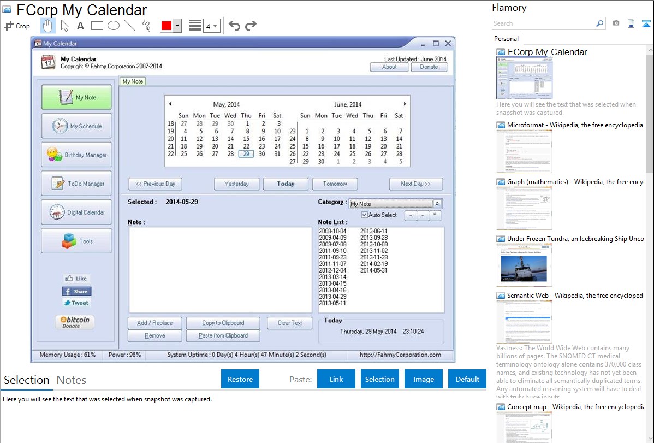Select note 2014-05-31 in Note List

[x=374, y=270]
